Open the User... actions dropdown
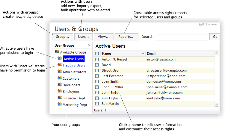This screenshot has height=131, width=230. point(83,36)
